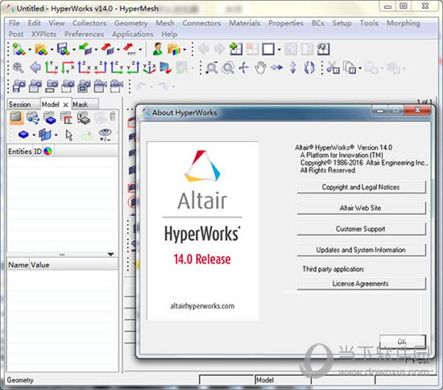Click the Updates and System Information button
Image resolution: width=443 pixels, height=390 pixels.
[x=361, y=250]
